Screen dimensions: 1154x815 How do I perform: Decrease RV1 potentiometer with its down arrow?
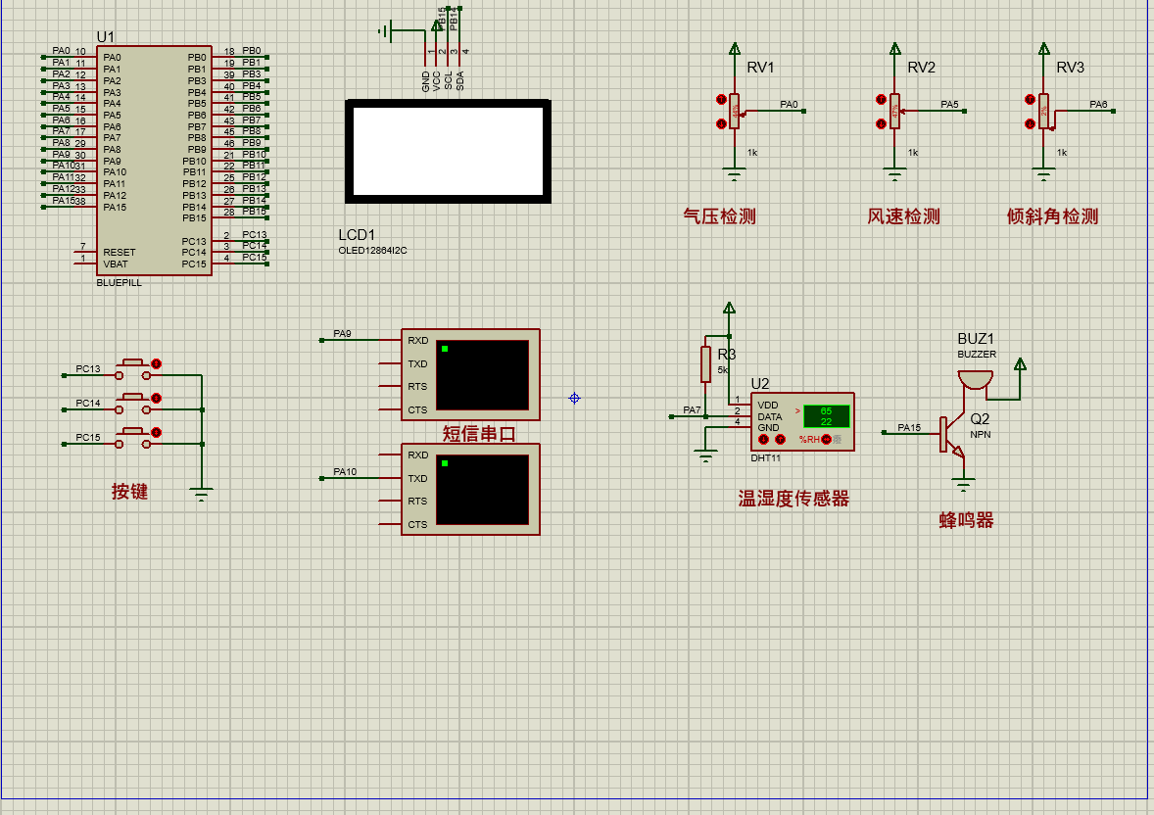tap(721, 123)
